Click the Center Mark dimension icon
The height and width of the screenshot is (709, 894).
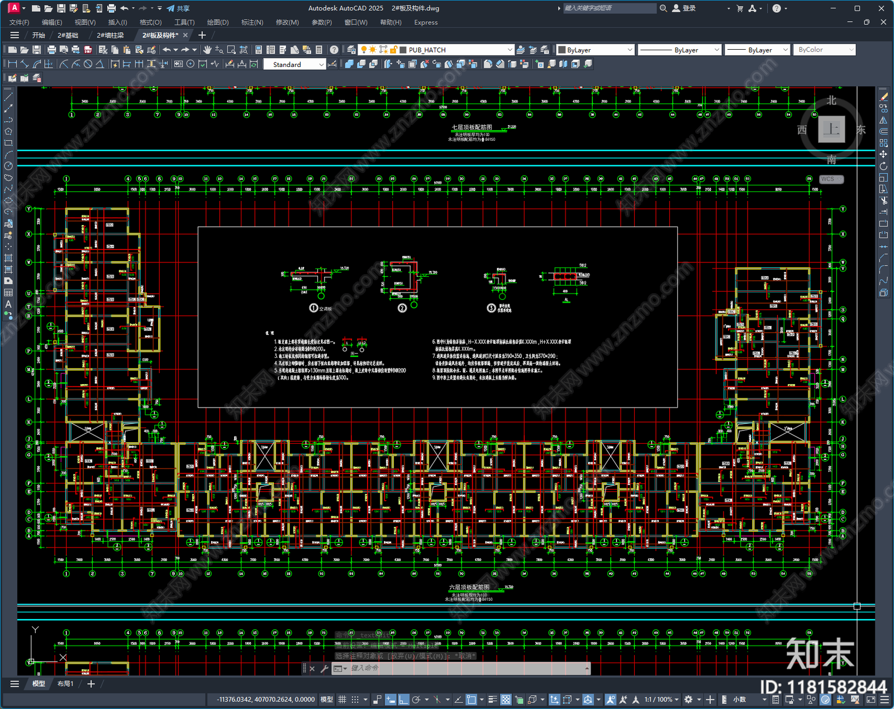click(191, 64)
